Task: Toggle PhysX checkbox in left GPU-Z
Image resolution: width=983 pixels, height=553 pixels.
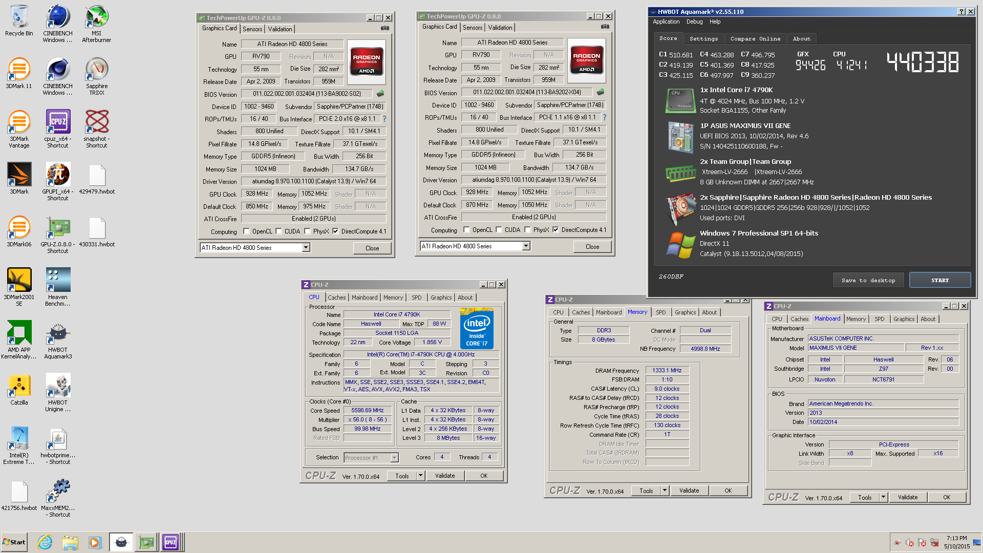Action: click(x=308, y=231)
